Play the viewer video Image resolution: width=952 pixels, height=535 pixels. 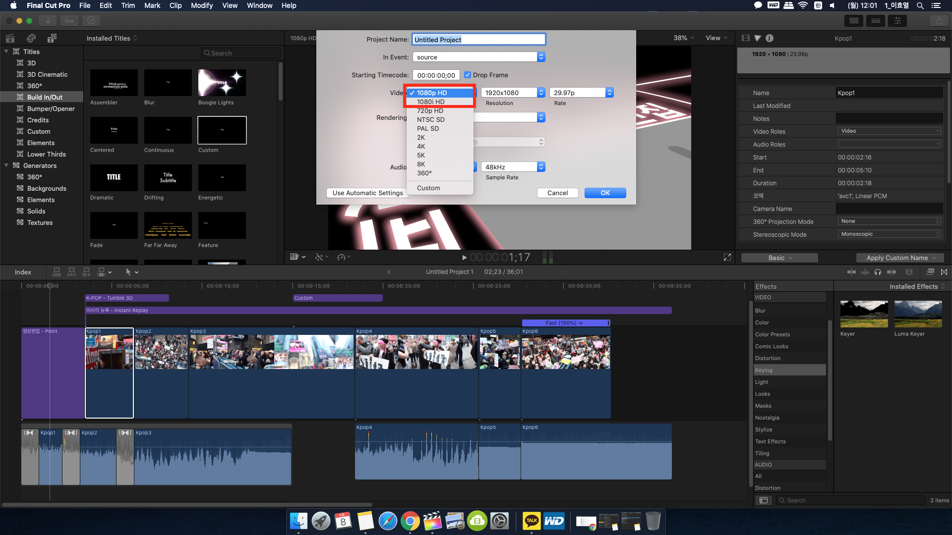464,258
